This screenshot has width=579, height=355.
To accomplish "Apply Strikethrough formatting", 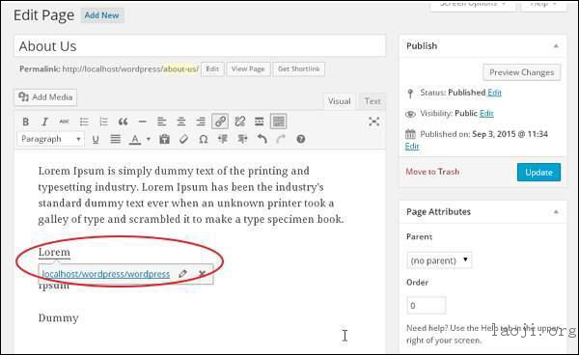I will [65, 122].
